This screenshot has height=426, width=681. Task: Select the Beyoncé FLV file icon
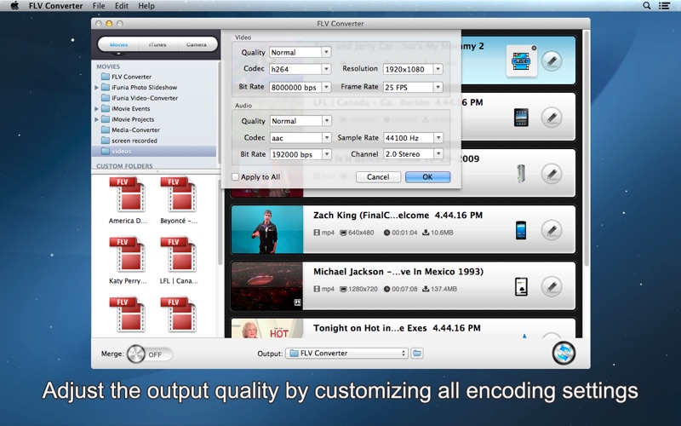[x=179, y=195]
